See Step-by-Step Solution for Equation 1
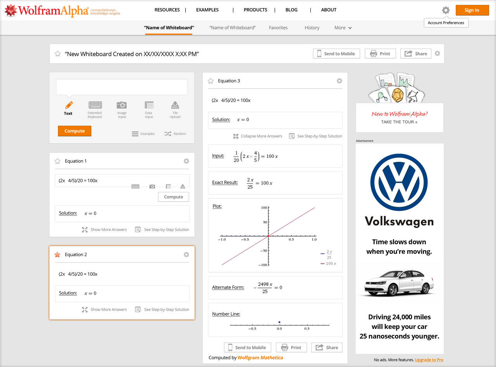The width and height of the screenshot is (496, 367). click(x=162, y=230)
